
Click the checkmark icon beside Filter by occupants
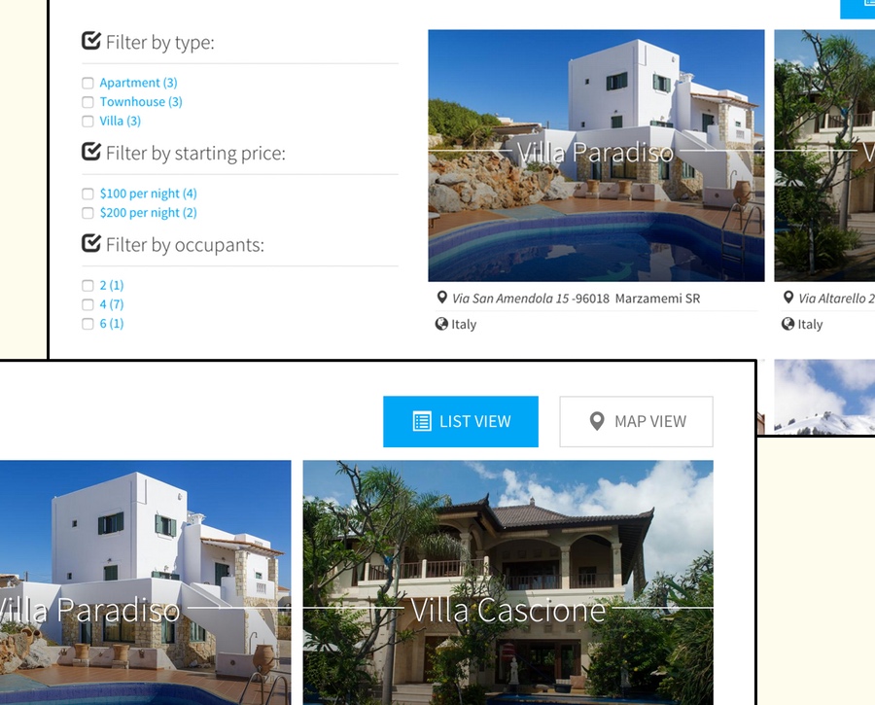[x=91, y=243]
